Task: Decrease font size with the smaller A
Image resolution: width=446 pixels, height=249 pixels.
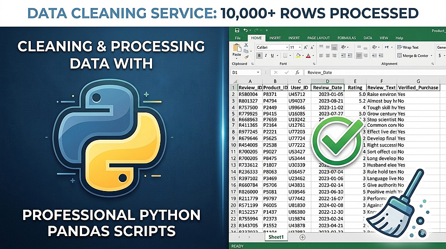Action: tap(312, 47)
